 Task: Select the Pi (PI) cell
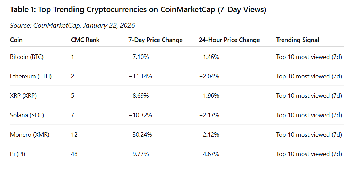pyautogui.click(x=17, y=154)
